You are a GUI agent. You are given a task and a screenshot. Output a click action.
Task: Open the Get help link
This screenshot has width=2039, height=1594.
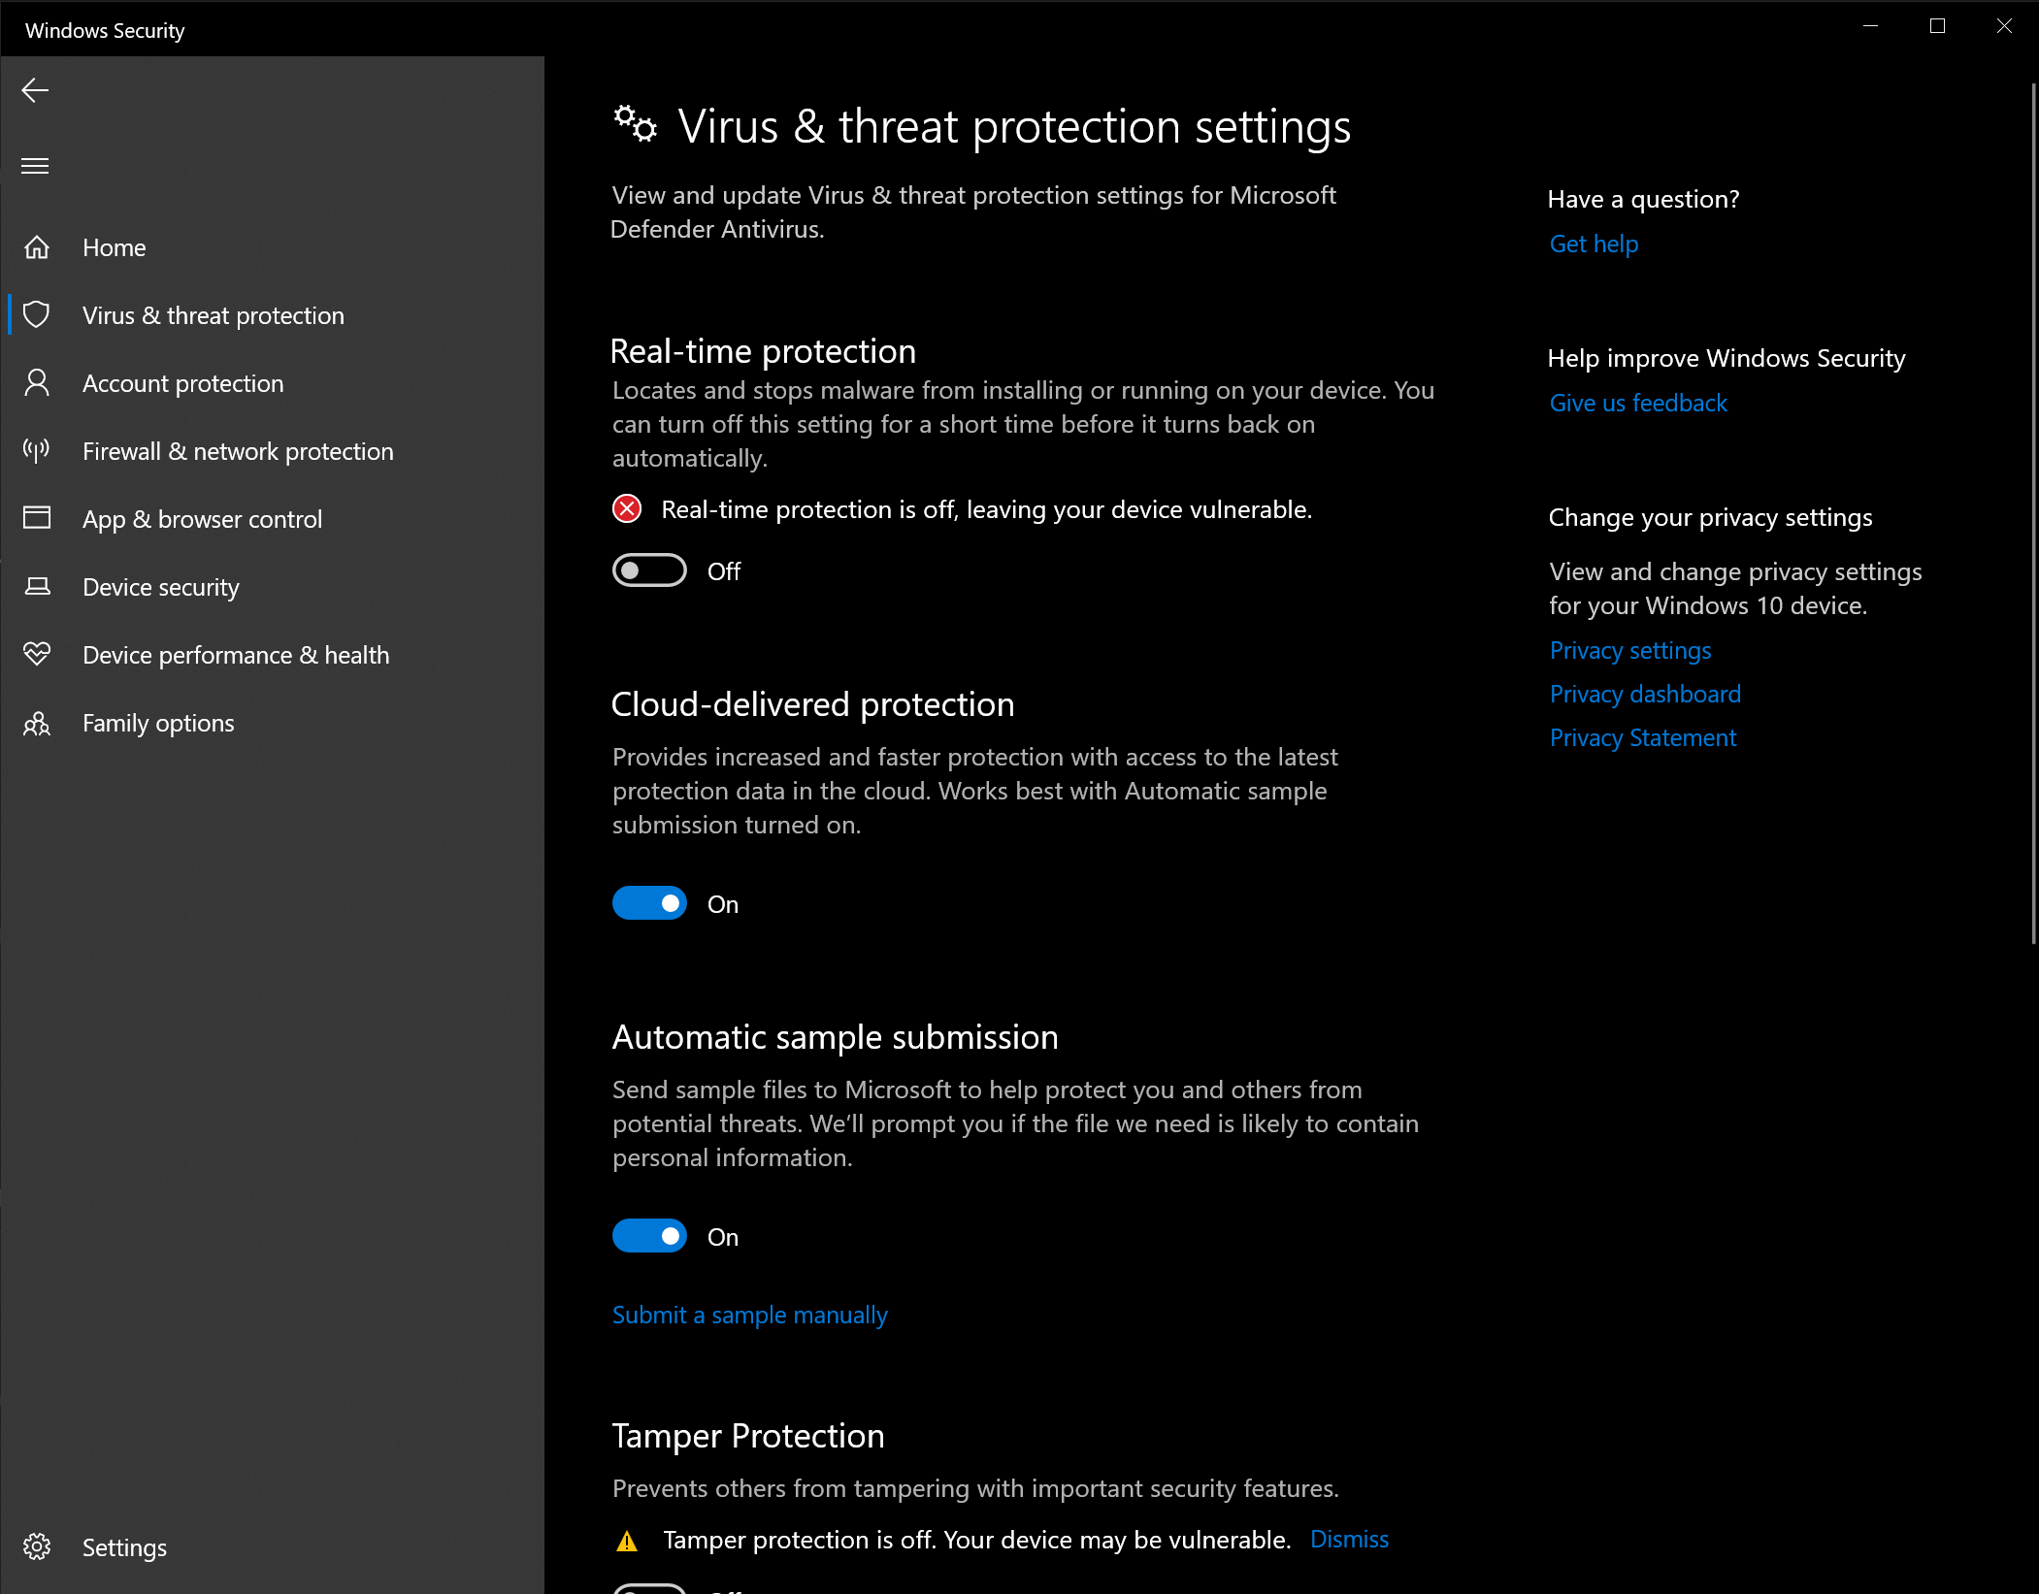1594,244
